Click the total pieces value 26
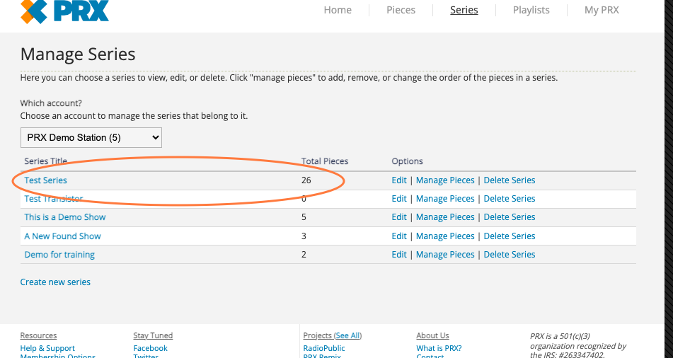The height and width of the screenshot is (358, 673). [x=306, y=180]
